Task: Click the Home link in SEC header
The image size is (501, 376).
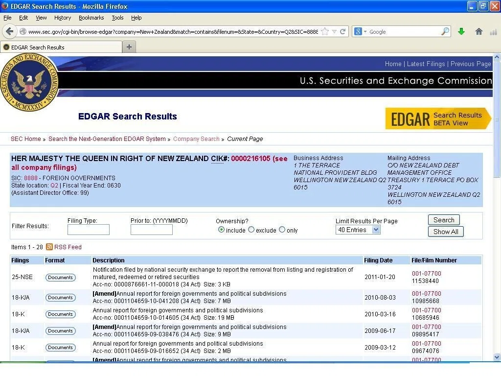Action: [393, 64]
